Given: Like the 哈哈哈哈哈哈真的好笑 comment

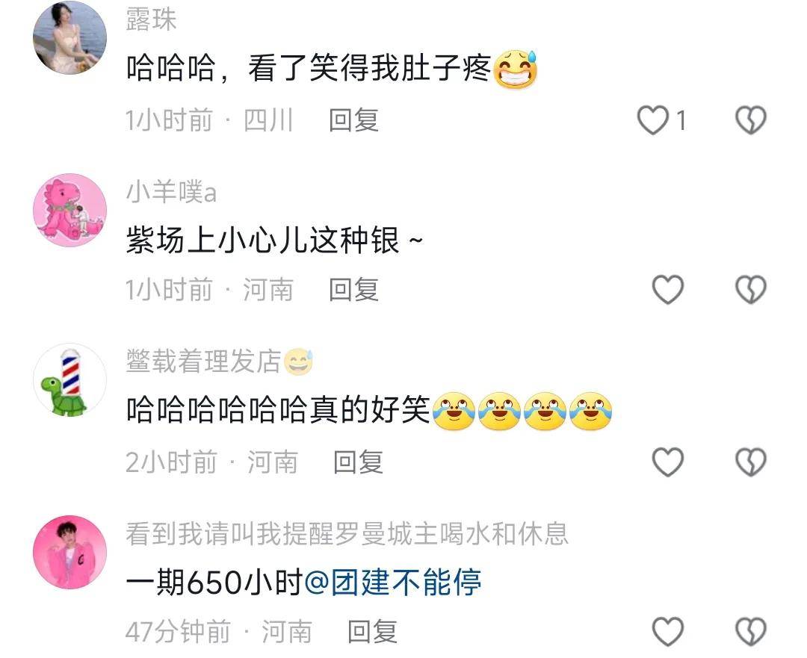Looking at the screenshot, I should [x=667, y=462].
